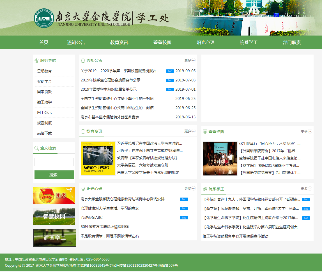Select 阳光心理 in the top navigation

[205, 43]
